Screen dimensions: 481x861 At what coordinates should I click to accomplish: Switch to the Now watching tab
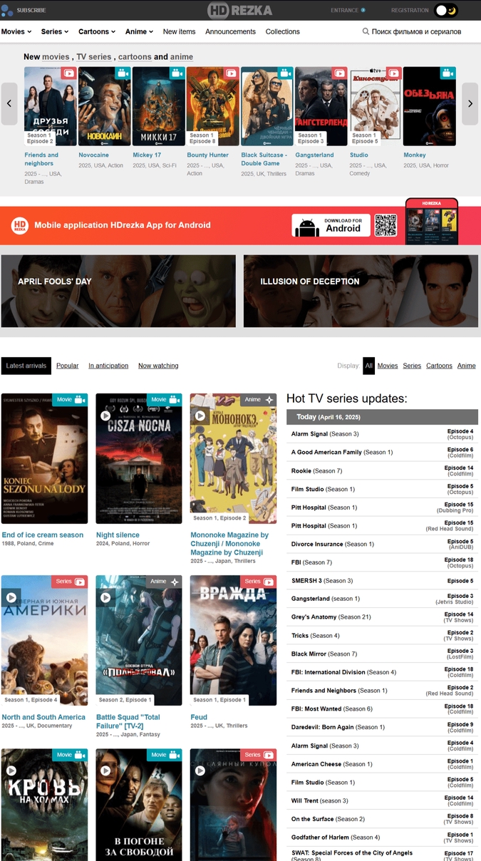pos(158,366)
